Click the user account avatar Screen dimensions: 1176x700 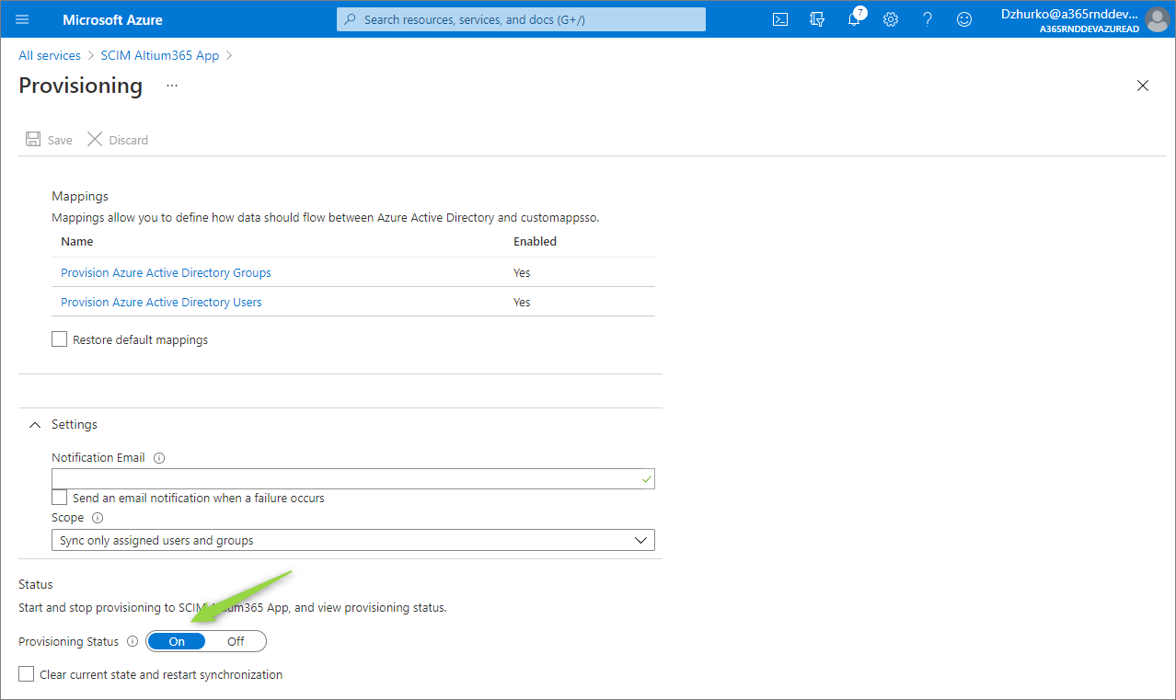1157,19
